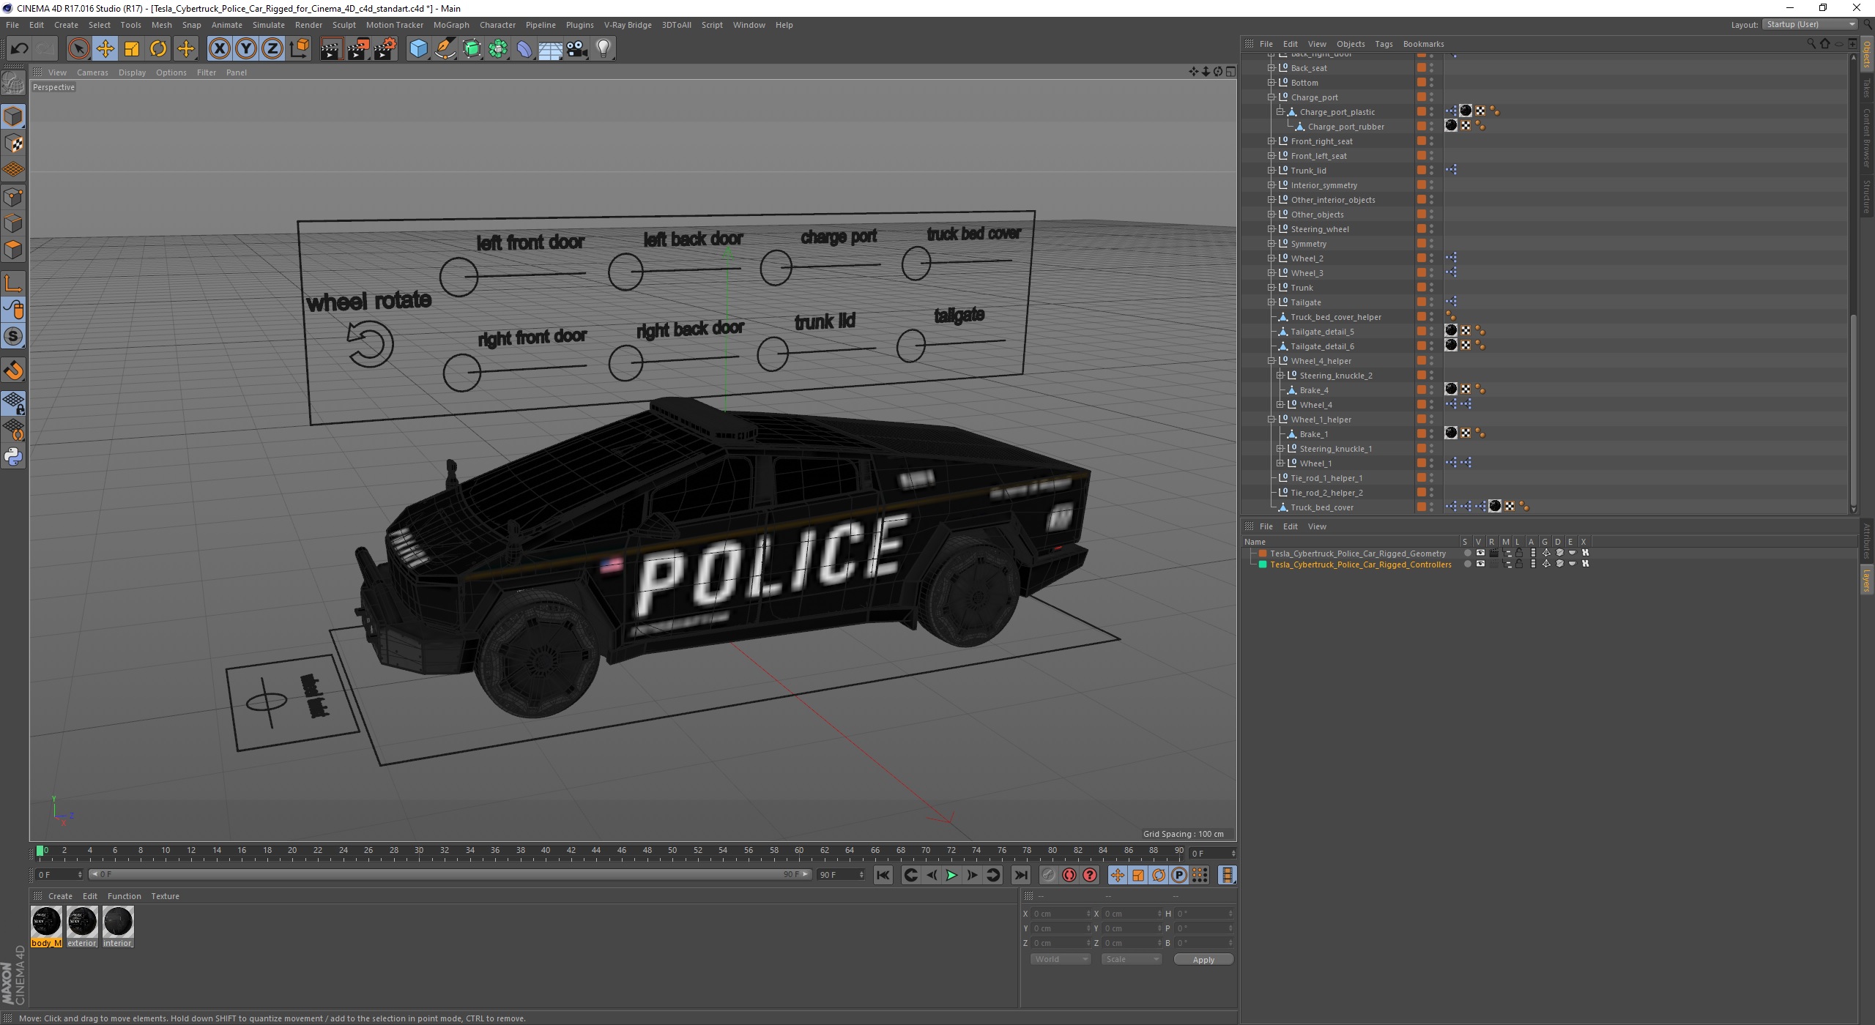Open the Scale mode dropdown
Screen dimensions: 1875x1025
tap(1131, 959)
